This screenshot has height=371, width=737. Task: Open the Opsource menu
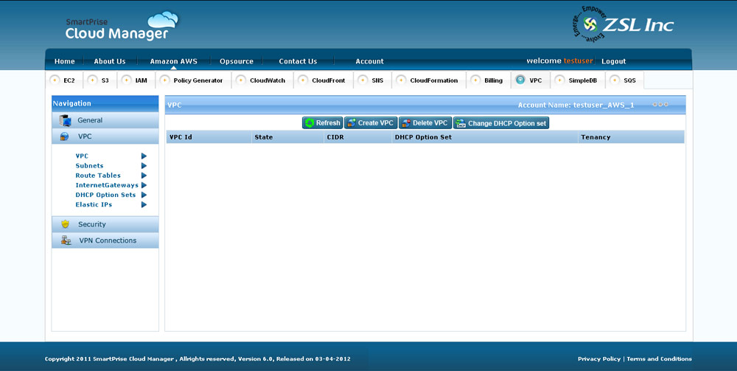[237, 61]
